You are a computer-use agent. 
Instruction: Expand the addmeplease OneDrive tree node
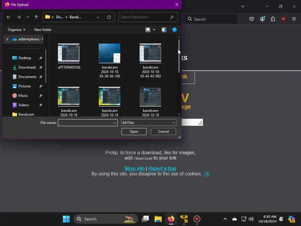click(7, 39)
